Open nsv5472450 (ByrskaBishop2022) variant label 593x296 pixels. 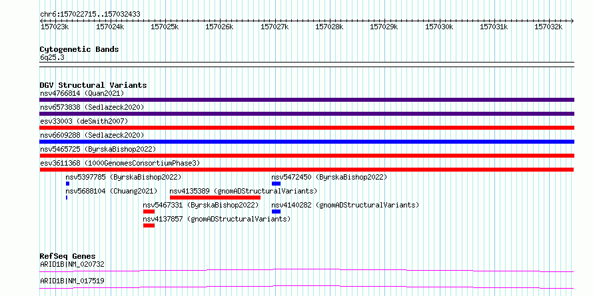pyautogui.click(x=329, y=177)
